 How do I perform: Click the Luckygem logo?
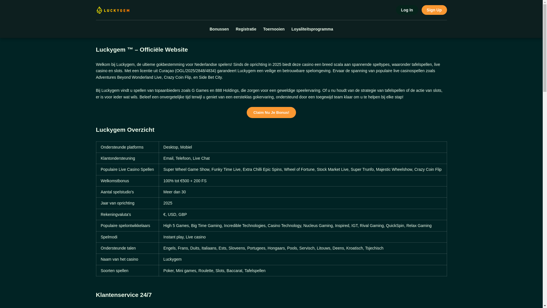(x=113, y=10)
